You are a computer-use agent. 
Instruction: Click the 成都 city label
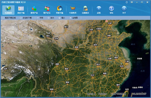point(57,64)
